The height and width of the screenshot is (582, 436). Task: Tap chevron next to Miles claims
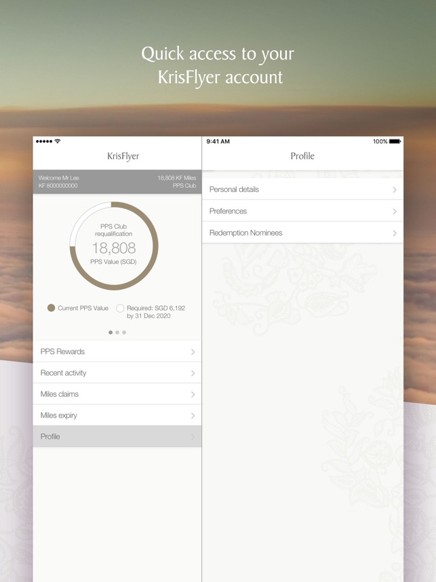tap(193, 394)
